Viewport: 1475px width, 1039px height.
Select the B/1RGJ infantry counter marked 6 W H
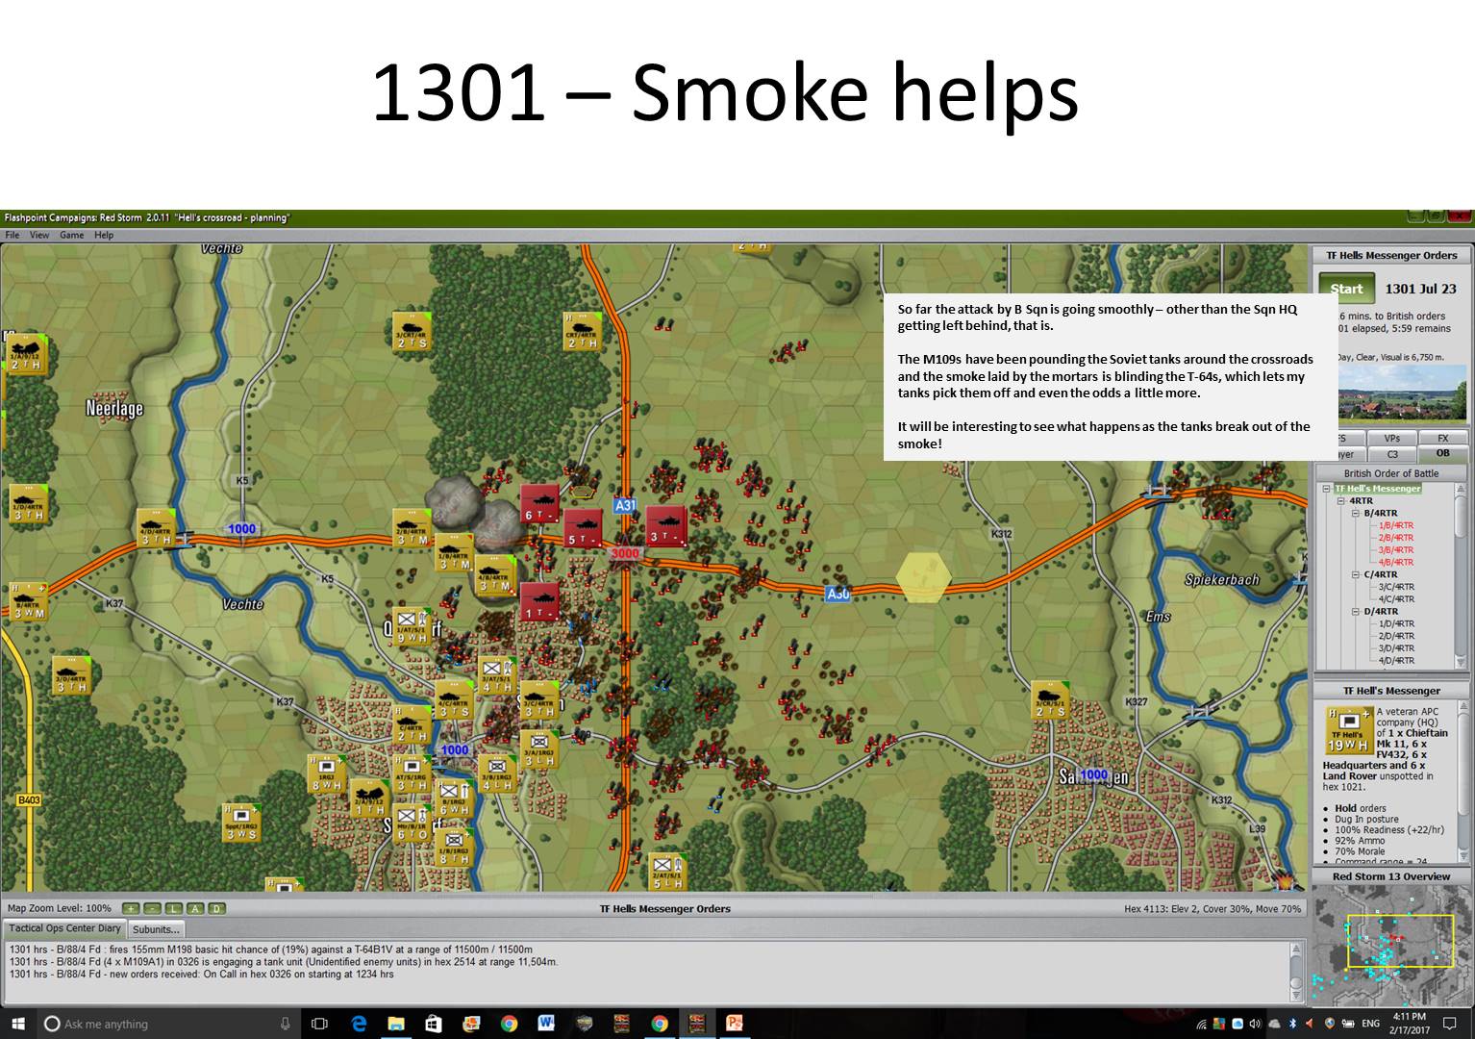click(455, 798)
